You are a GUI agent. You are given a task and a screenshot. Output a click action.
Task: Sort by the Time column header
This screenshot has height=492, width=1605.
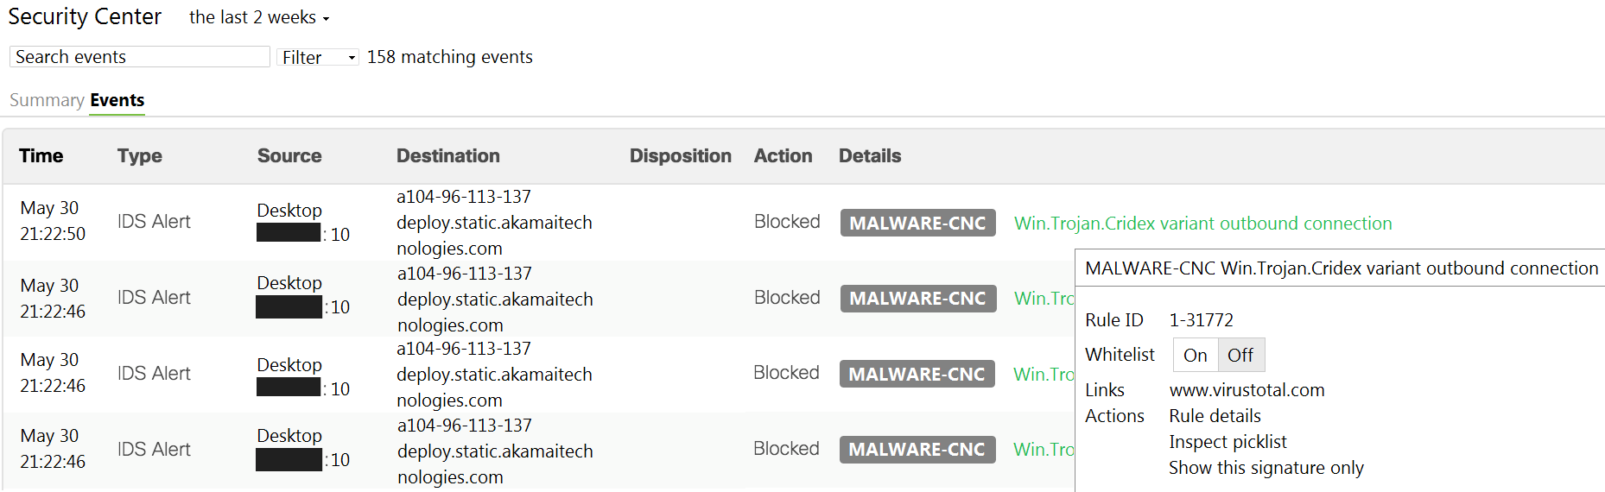[41, 156]
